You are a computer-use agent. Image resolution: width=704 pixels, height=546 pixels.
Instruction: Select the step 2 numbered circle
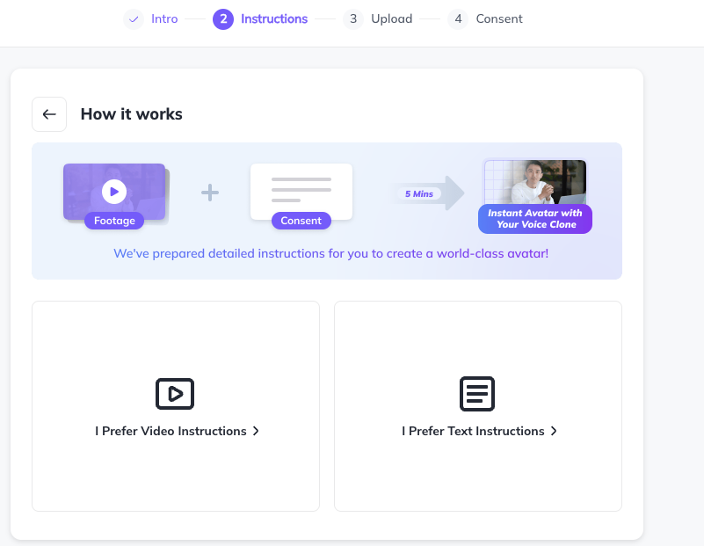click(223, 18)
